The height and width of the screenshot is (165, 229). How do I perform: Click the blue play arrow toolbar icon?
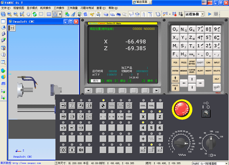pos(210,14)
